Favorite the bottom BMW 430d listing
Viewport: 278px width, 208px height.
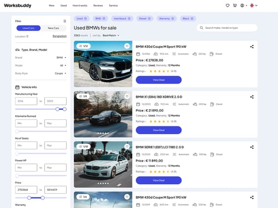pyautogui.click(x=127, y=197)
